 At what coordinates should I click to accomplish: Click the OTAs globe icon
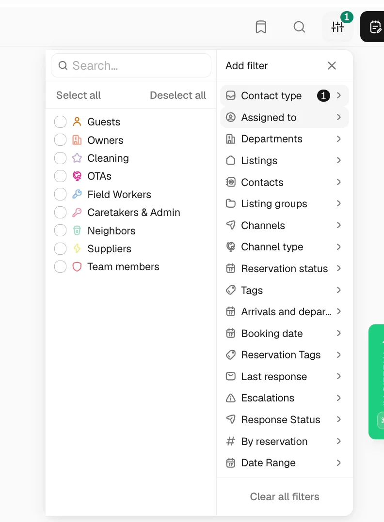(77, 176)
